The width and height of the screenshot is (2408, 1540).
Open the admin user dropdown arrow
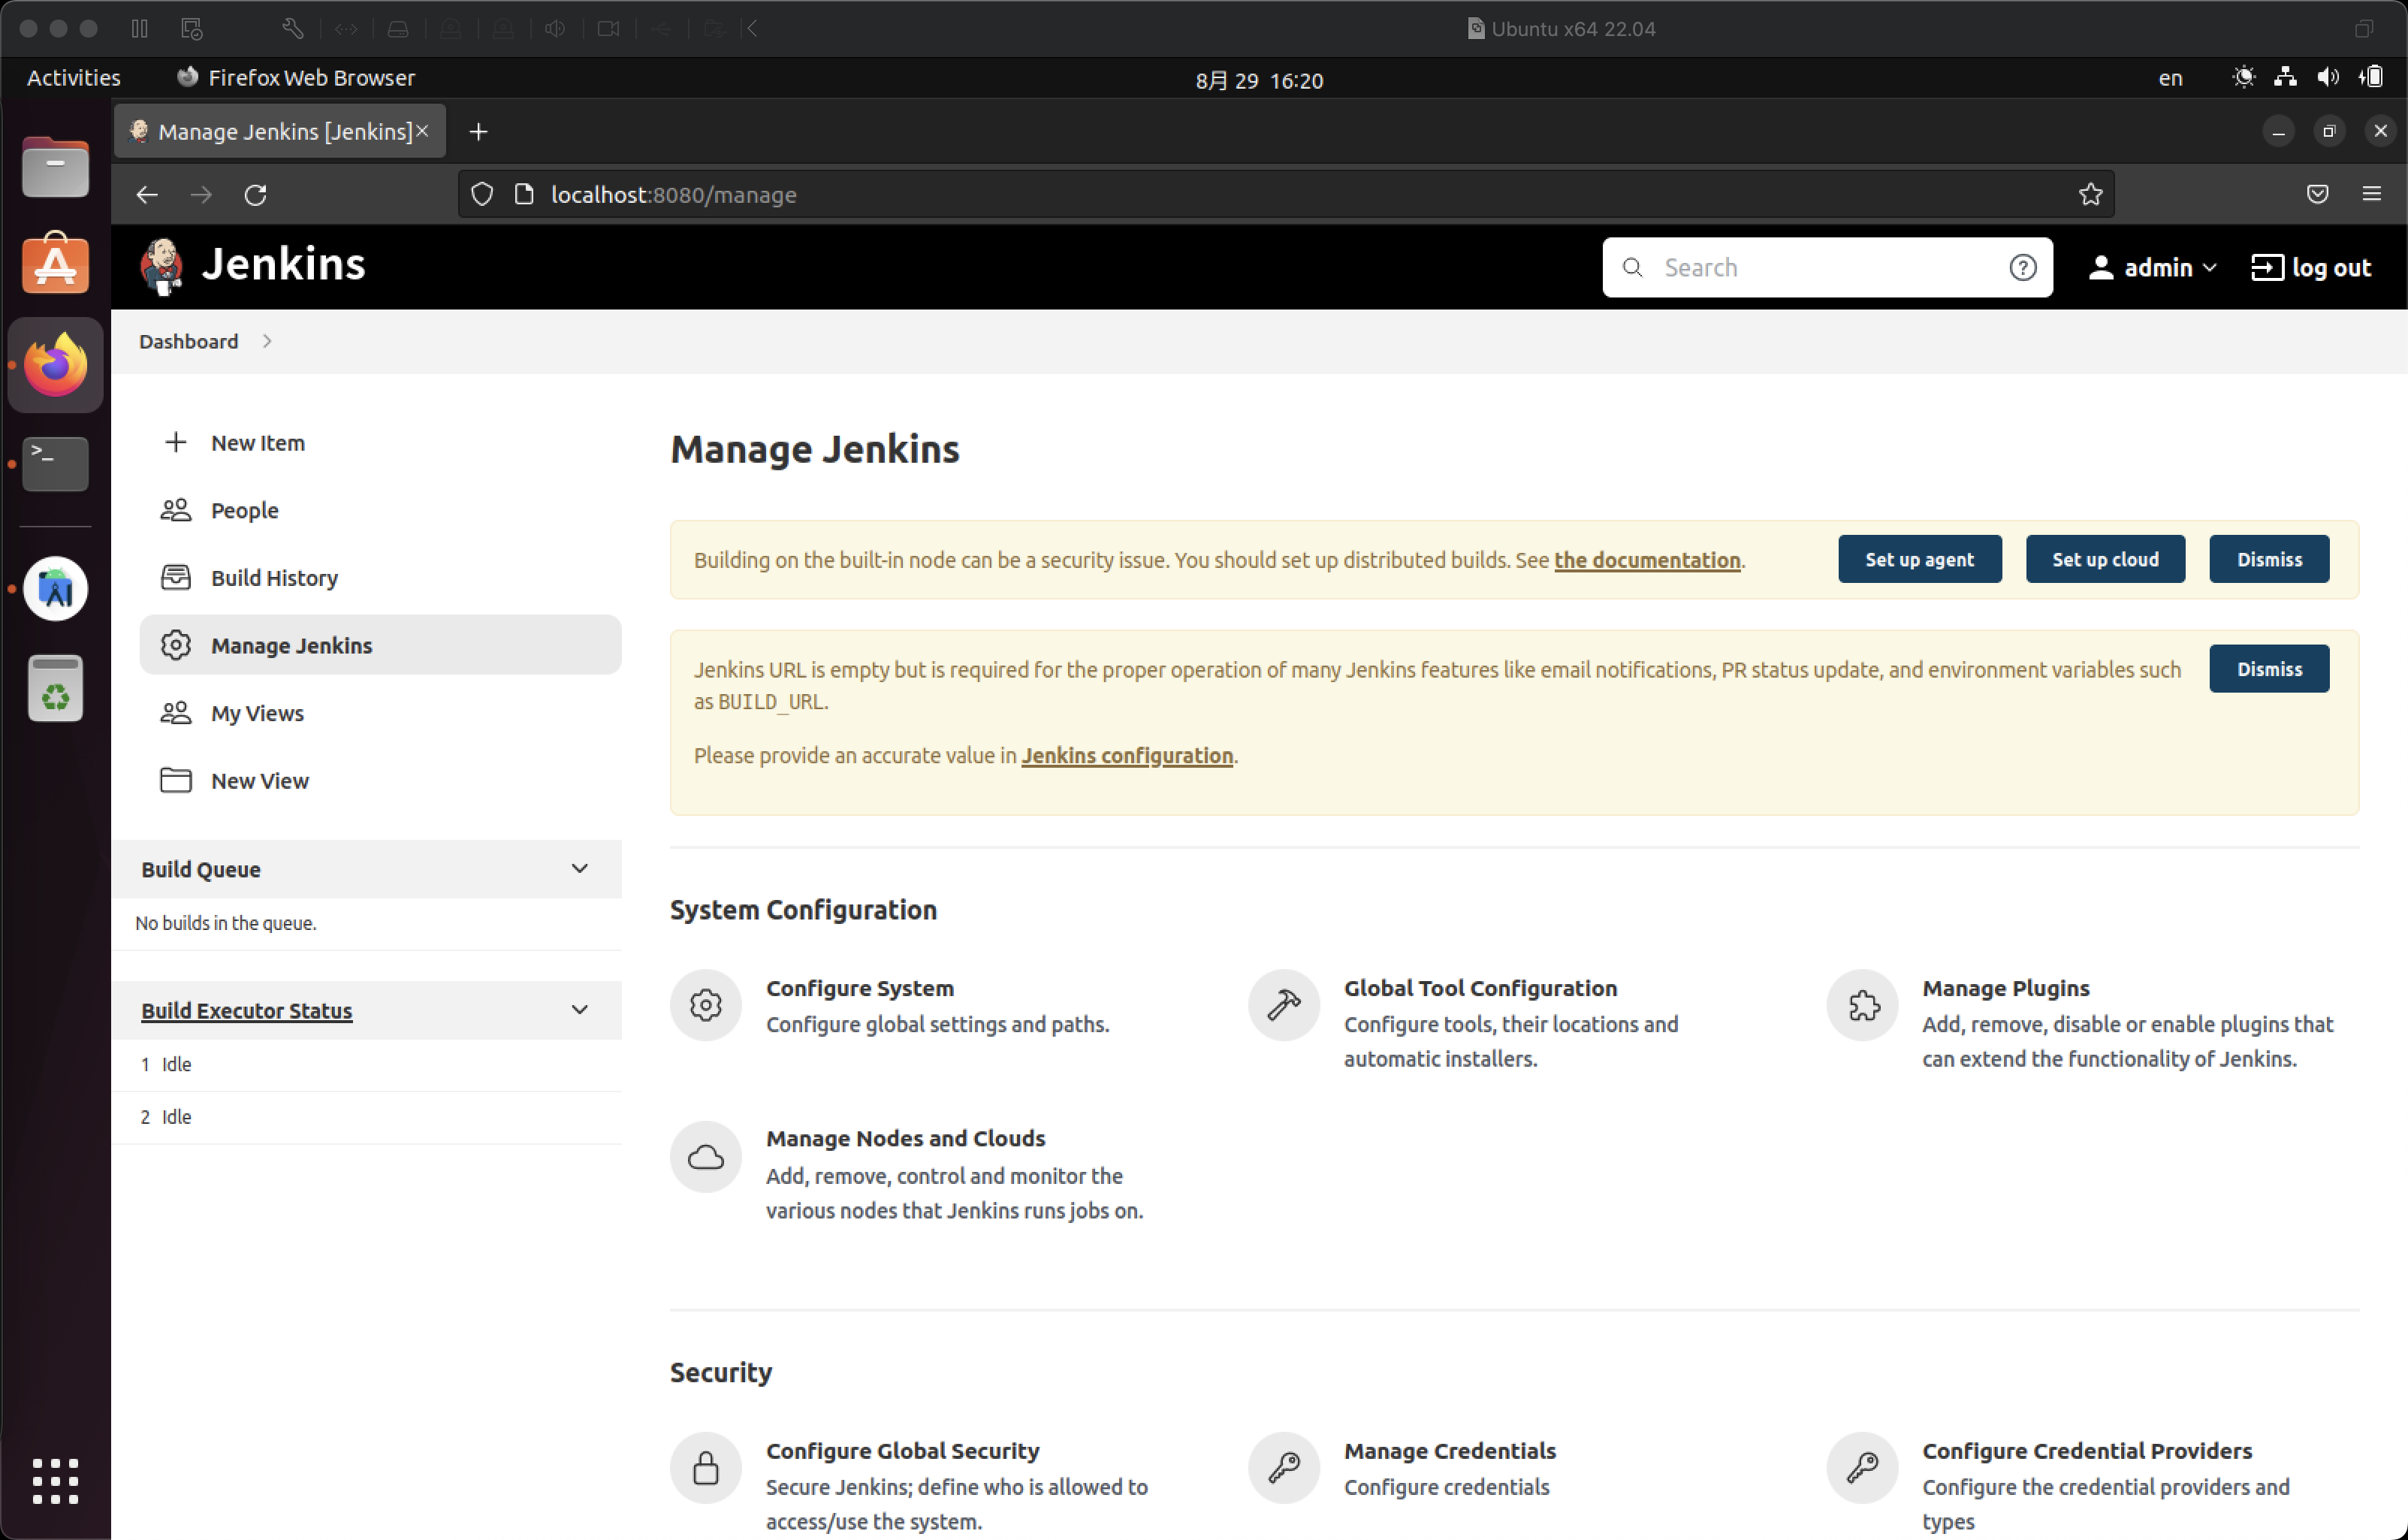(x=2208, y=267)
